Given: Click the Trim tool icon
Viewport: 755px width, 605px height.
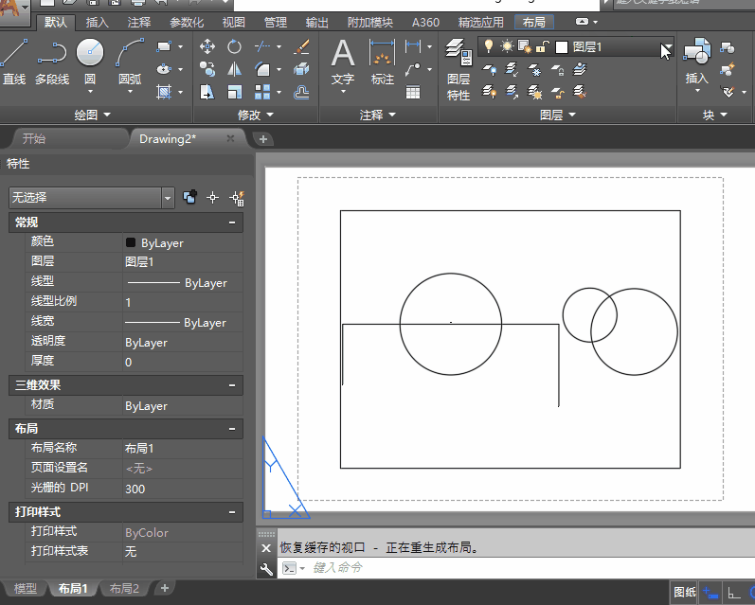Looking at the screenshot, I should tap(262, 46).
